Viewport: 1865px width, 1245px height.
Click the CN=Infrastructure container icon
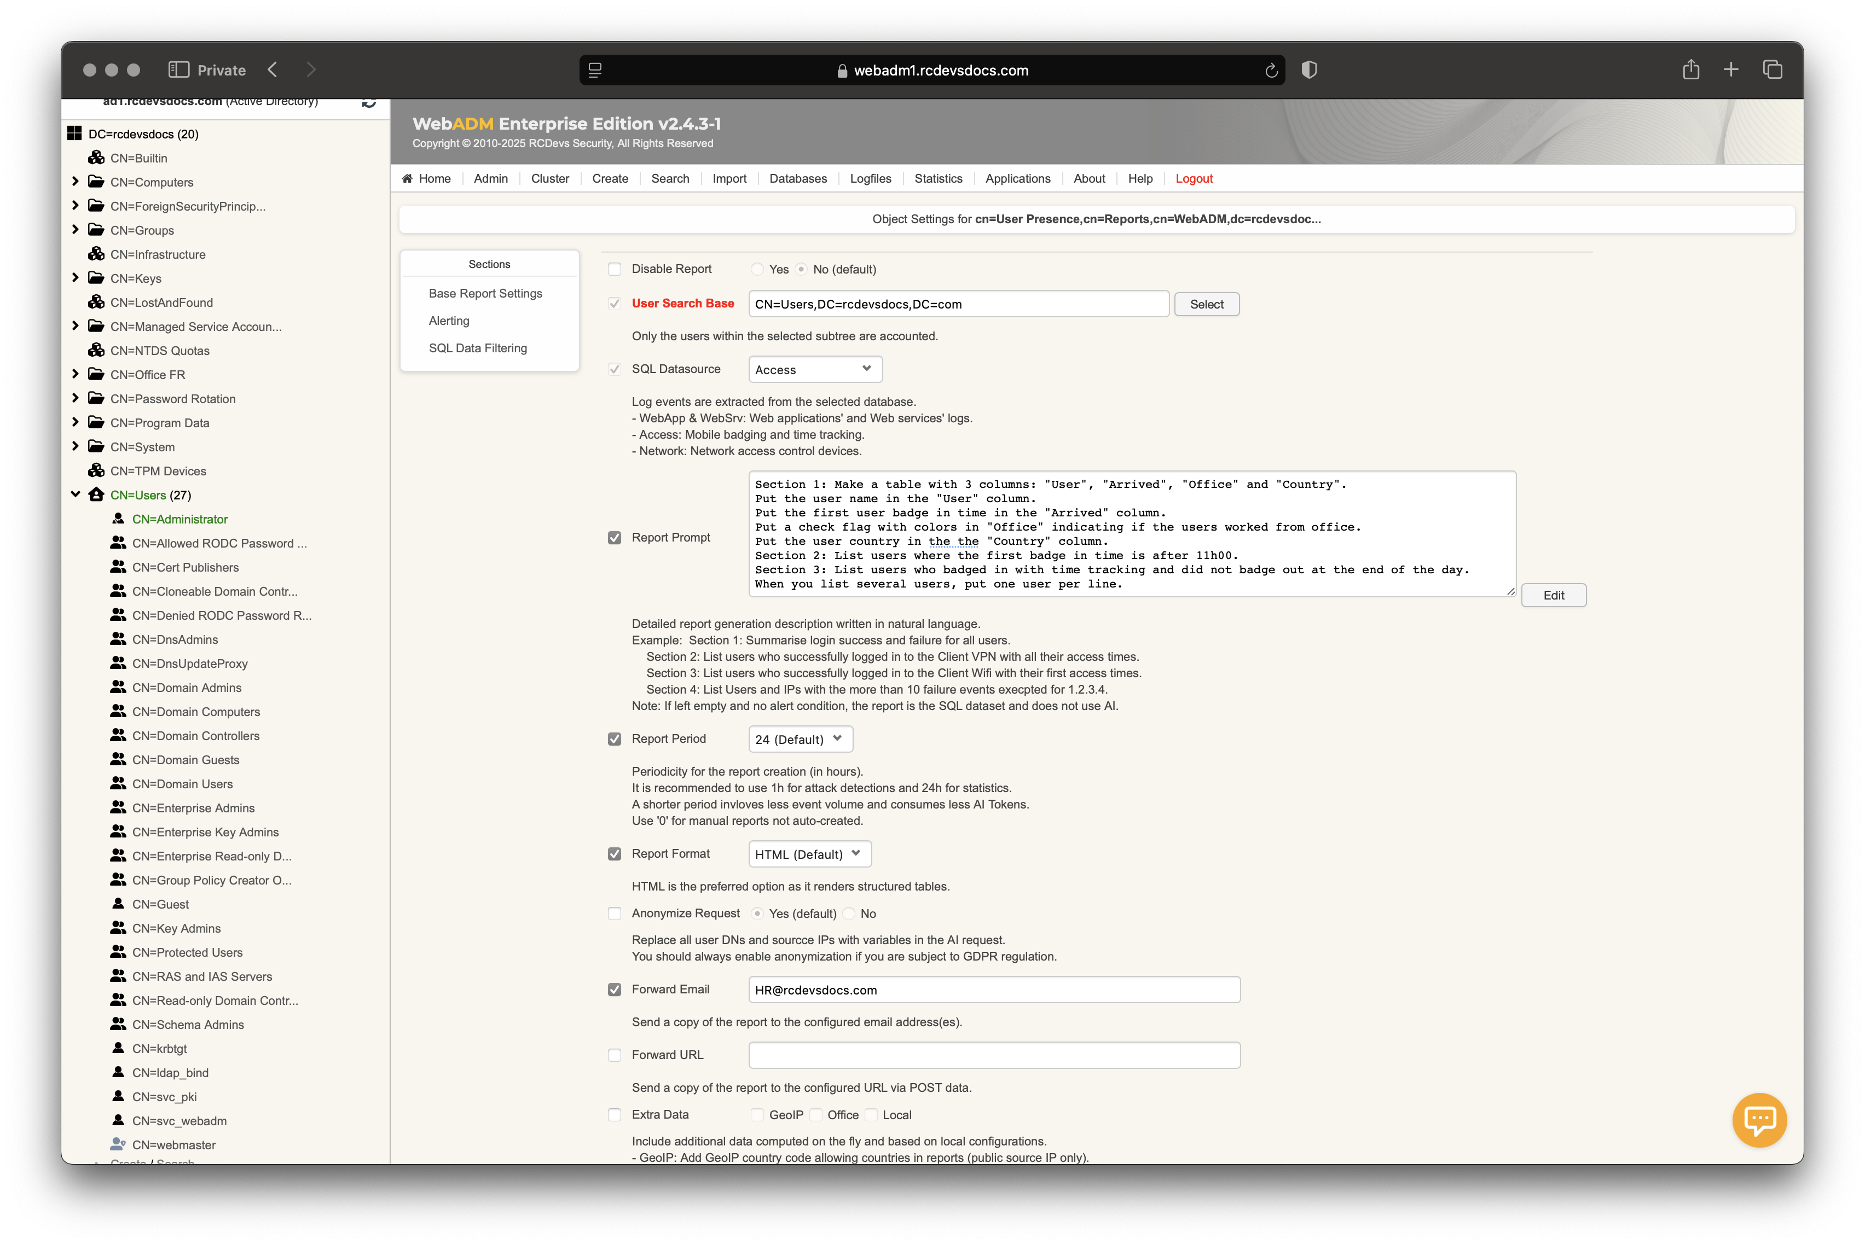click(x=96, y=253)
